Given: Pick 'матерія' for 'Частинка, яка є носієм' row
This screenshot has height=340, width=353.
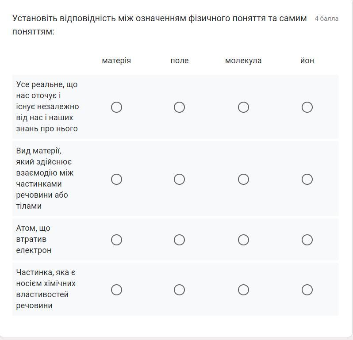Looking at the screenshot, I should [x=116, y=290].
